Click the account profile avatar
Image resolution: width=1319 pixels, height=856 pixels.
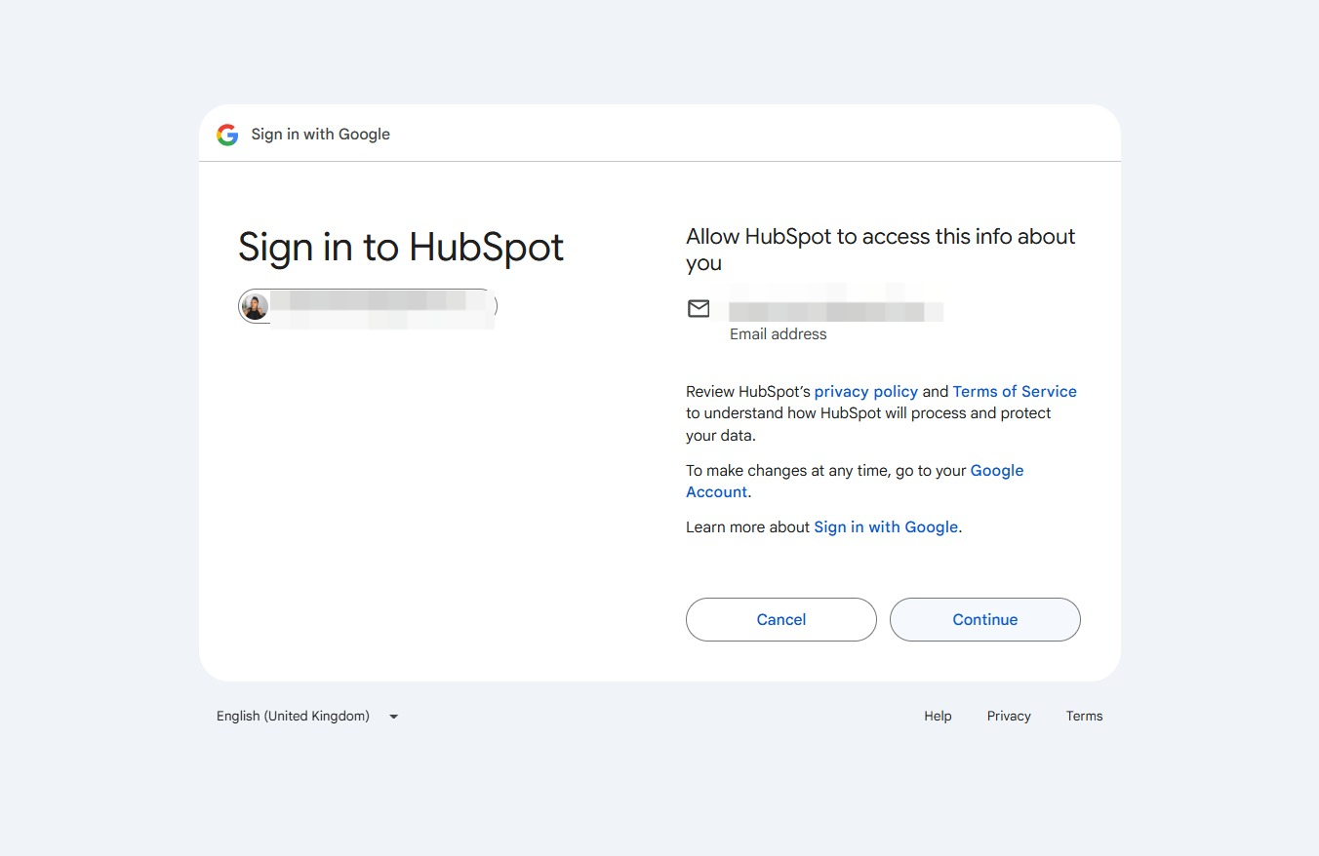click(x=255, y=307)
